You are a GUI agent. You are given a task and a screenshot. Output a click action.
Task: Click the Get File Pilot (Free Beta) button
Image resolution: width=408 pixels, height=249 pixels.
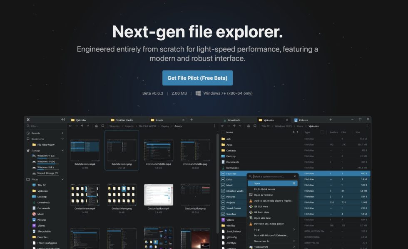(x=197, y=78)
